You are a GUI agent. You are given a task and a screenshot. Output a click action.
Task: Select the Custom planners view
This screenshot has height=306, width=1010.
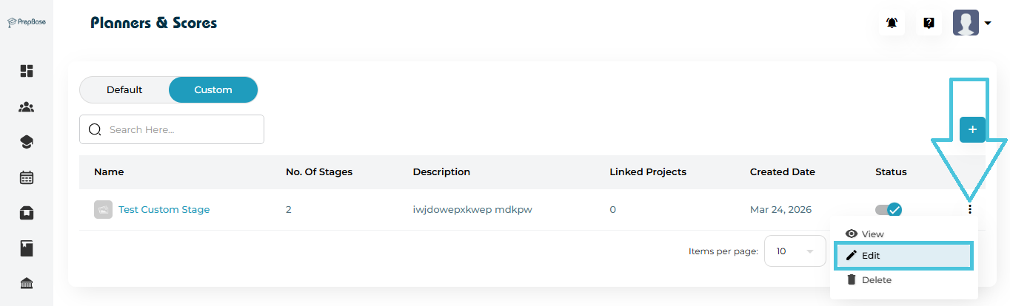tap(213, 90)
